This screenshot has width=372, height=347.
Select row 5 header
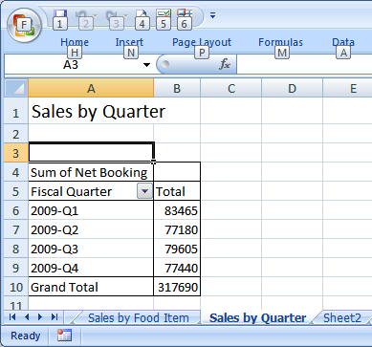tap(16, 191)
